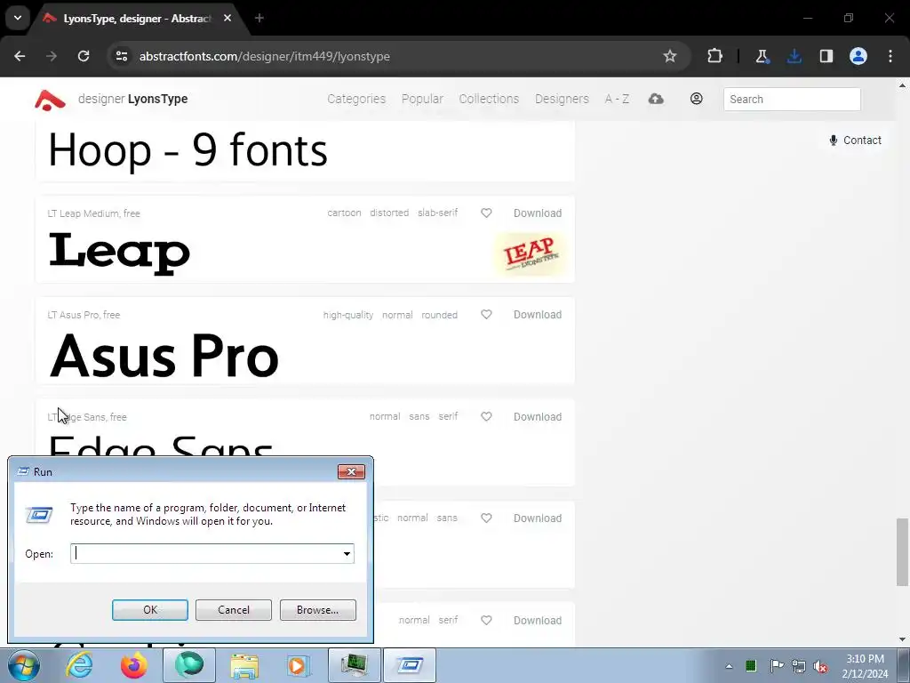Download the Edge Sans font
Screen dimensions: 910x683
point(538,416)
